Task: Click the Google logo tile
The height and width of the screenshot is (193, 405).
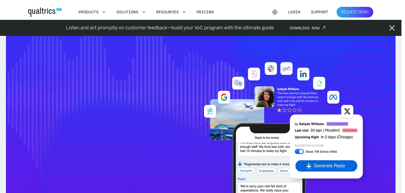Action: 224,97
